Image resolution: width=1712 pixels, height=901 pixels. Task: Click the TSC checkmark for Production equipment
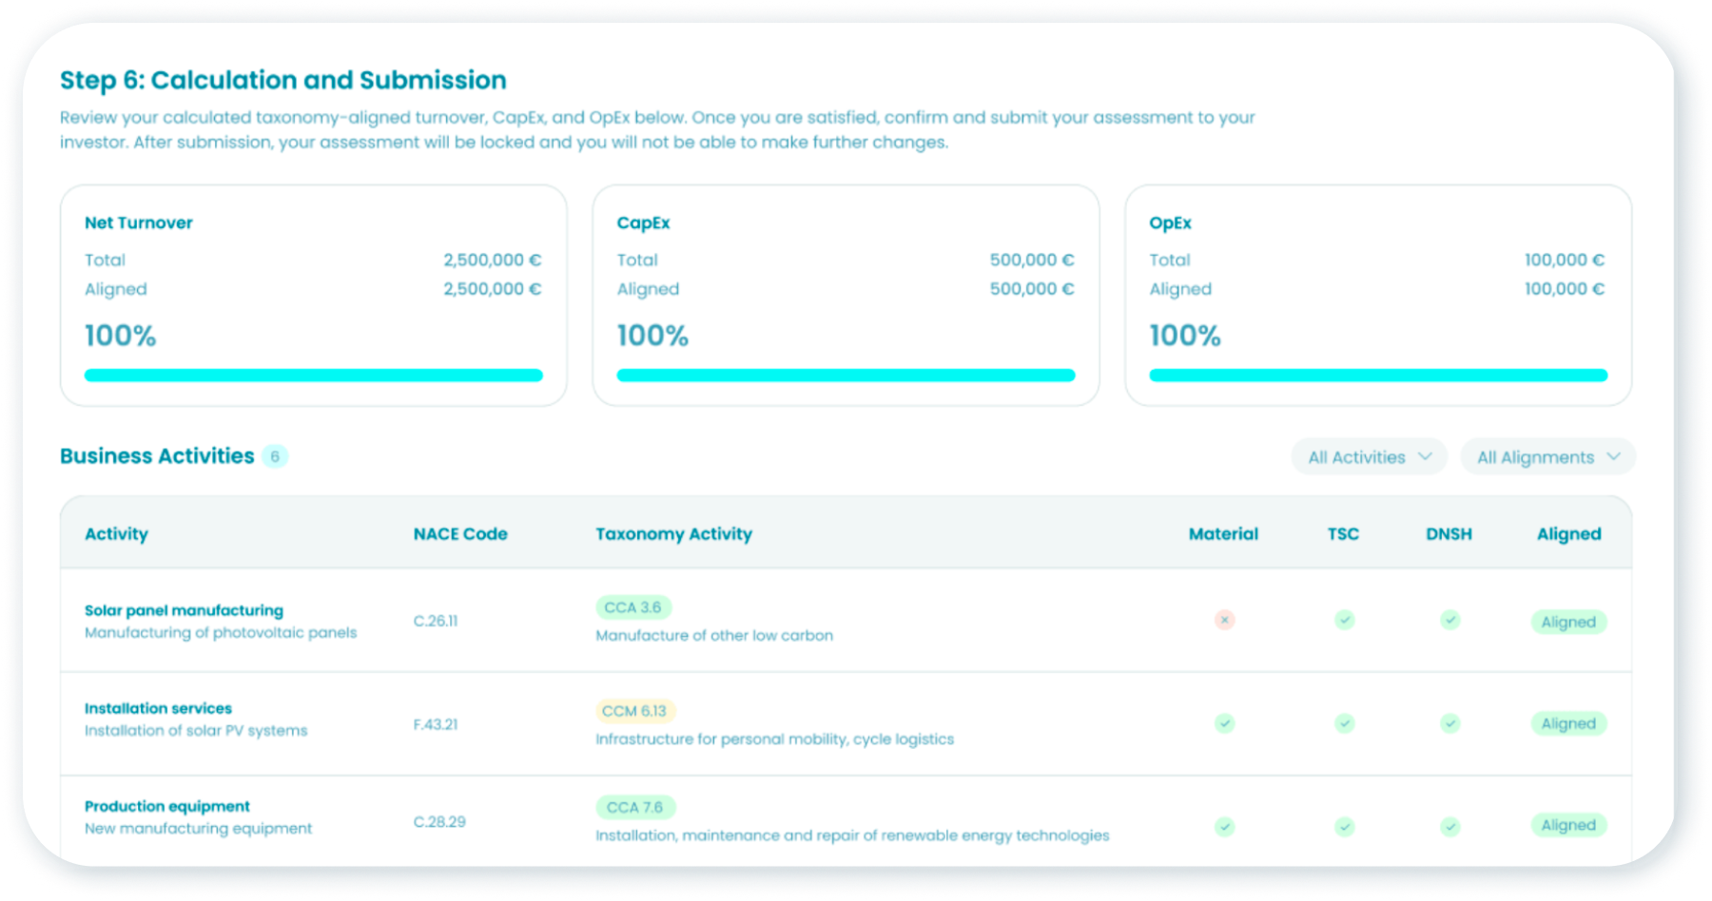point(1344,826)
